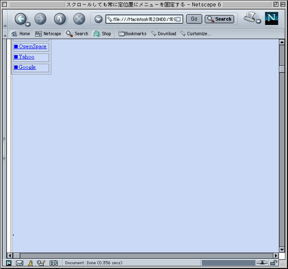The height and width of the screenshot is (269, 288).
Task: Go back with the Back arrow button
Action: tap(20, 19)
